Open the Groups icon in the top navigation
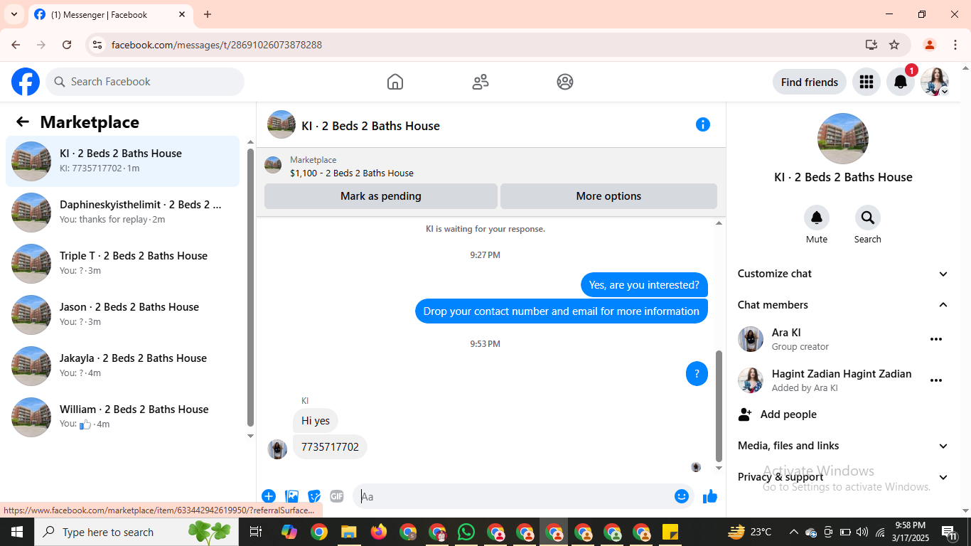The height and width of the screenshot is (546, 971). (x=565, y=82)
